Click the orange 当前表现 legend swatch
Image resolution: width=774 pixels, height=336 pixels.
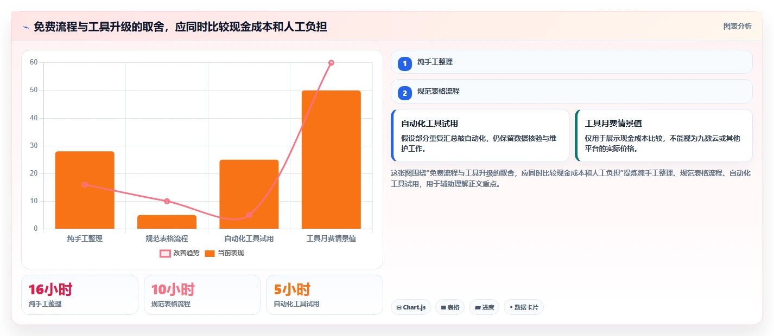(210, 253)
